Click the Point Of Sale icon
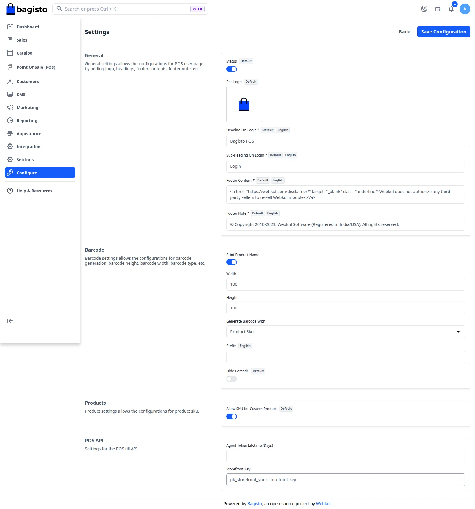 [x=10, y=67]
